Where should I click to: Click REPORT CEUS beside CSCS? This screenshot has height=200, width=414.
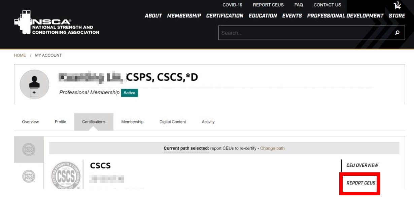pos(361,183)
